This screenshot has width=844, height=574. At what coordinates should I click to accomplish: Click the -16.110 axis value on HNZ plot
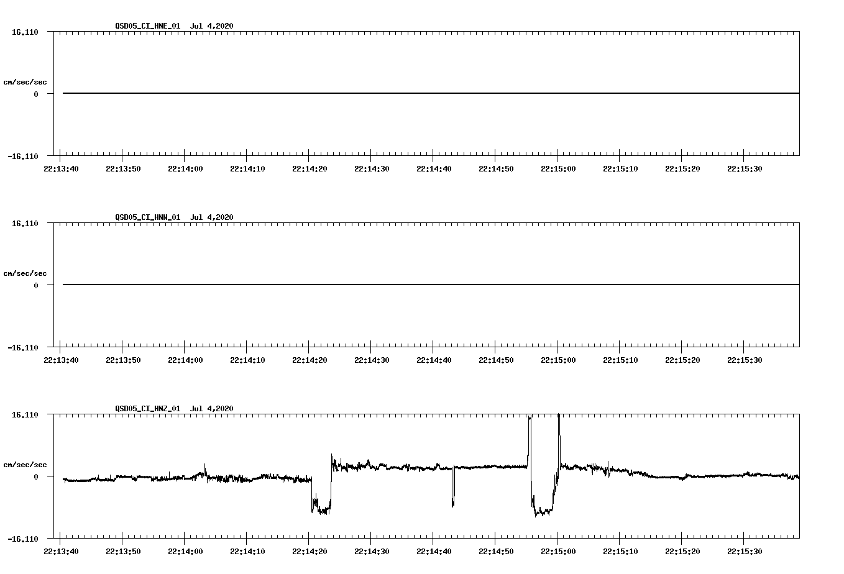point(23,539)
